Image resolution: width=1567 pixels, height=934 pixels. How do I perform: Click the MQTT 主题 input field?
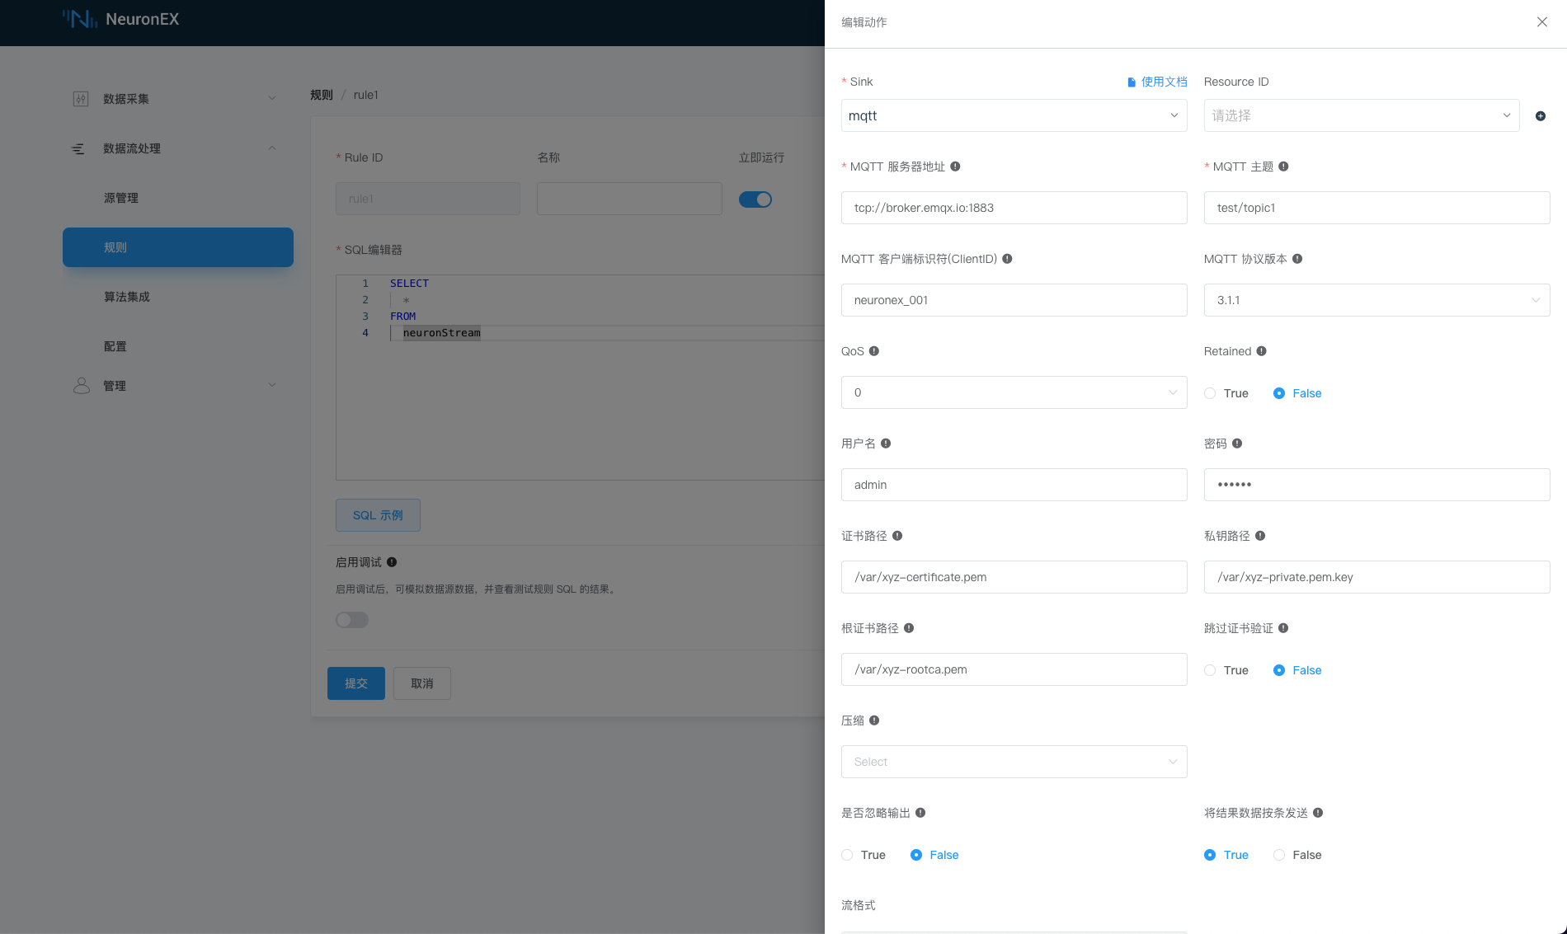pyautogui.click(x=1375, y=208)
